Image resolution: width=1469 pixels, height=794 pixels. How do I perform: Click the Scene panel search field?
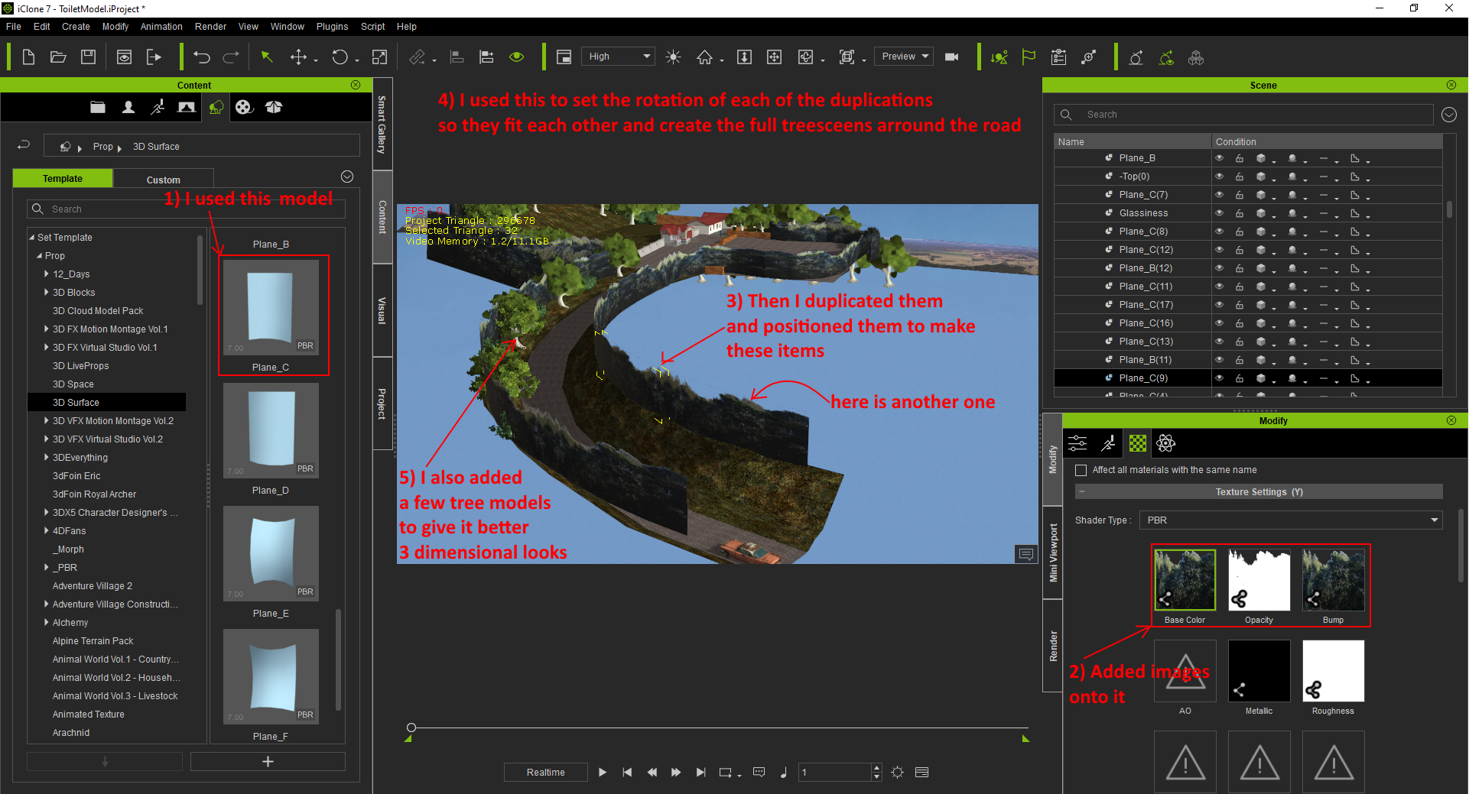point(1243,115)
